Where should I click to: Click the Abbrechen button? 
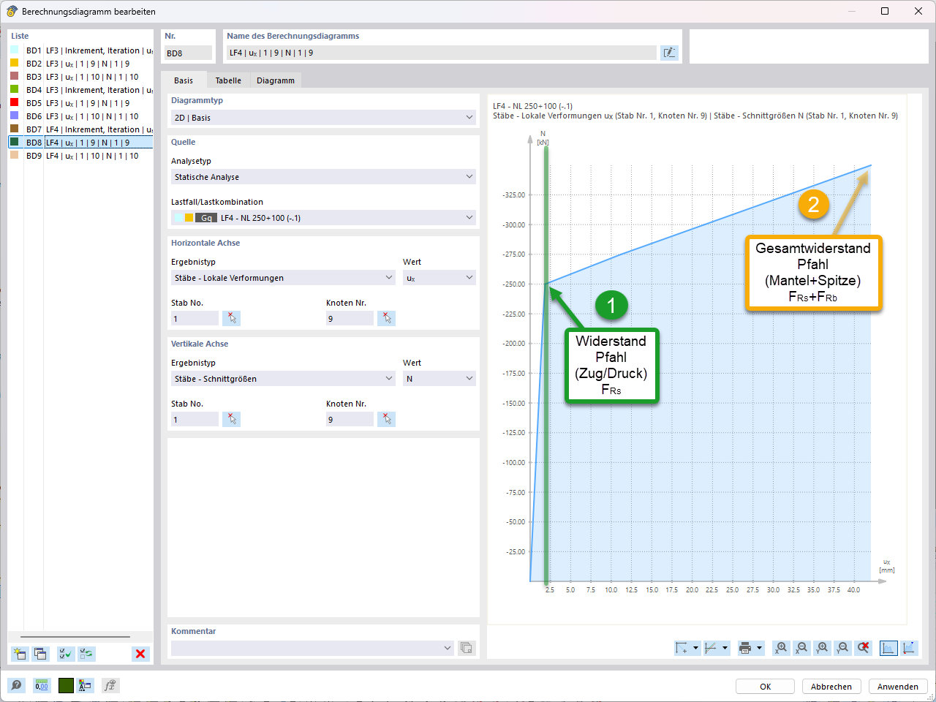[831, 687]
